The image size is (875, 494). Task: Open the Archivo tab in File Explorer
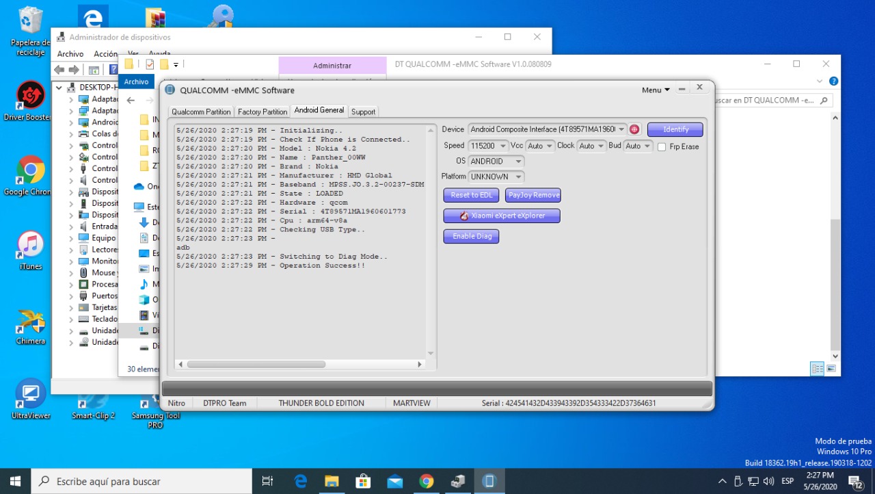136,81
